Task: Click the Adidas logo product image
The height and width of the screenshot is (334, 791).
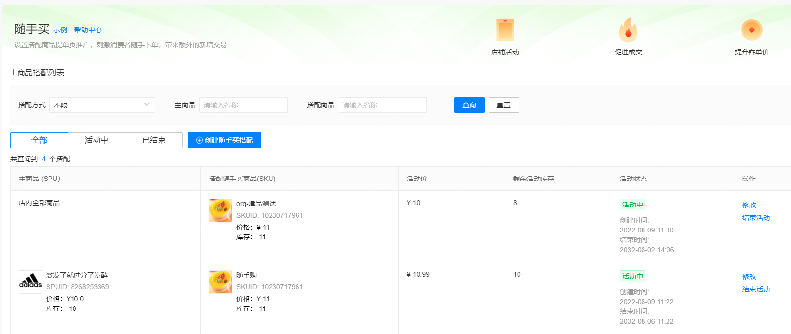Action: (x=30, y=282)
